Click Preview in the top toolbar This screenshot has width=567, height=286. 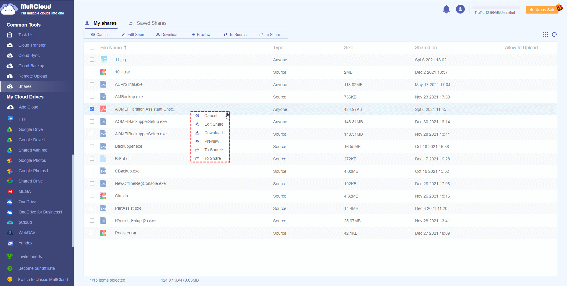pyautogui.click(x=201, y=34)
